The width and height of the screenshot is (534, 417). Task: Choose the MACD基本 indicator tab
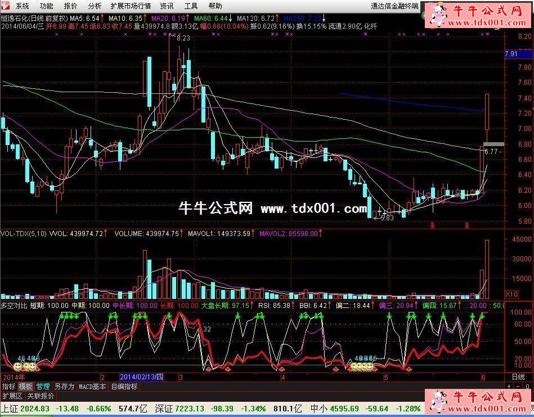click(92, 387)
